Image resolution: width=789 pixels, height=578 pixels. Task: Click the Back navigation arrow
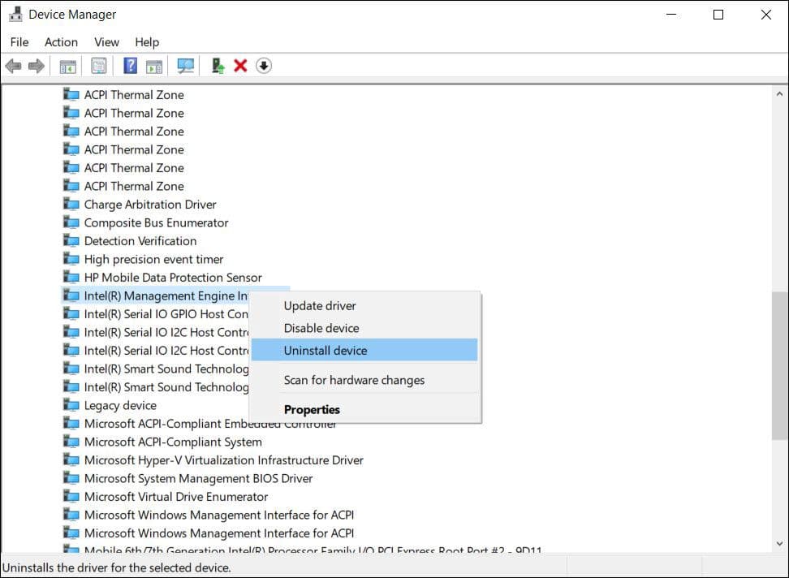point(13,65)
